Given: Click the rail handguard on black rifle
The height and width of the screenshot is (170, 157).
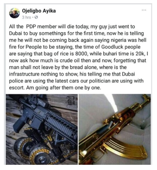Looking at the screenshot, I should 61,122.
